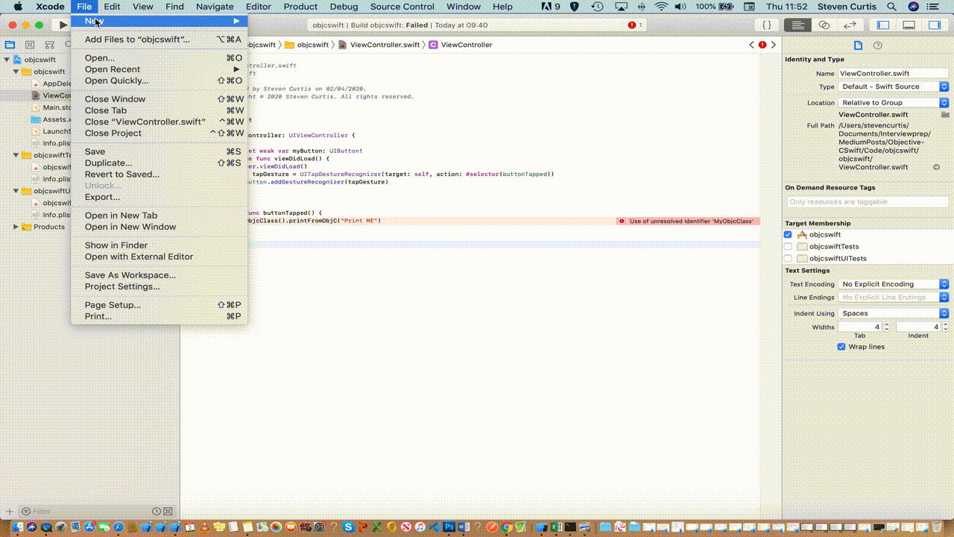Check the objcswiftTests target membership

(788, 247)
